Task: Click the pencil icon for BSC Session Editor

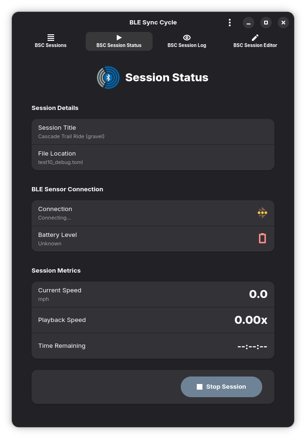Action: [x=255, y=37]
